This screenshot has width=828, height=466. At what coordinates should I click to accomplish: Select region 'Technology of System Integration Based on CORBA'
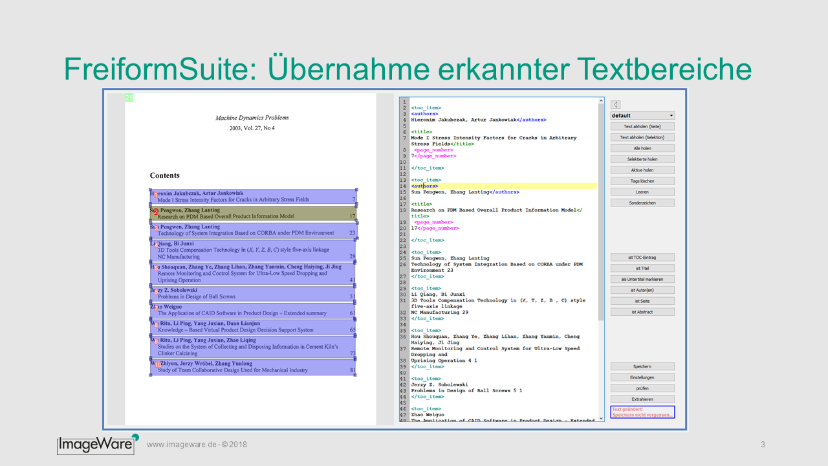[x=253, y=230]
